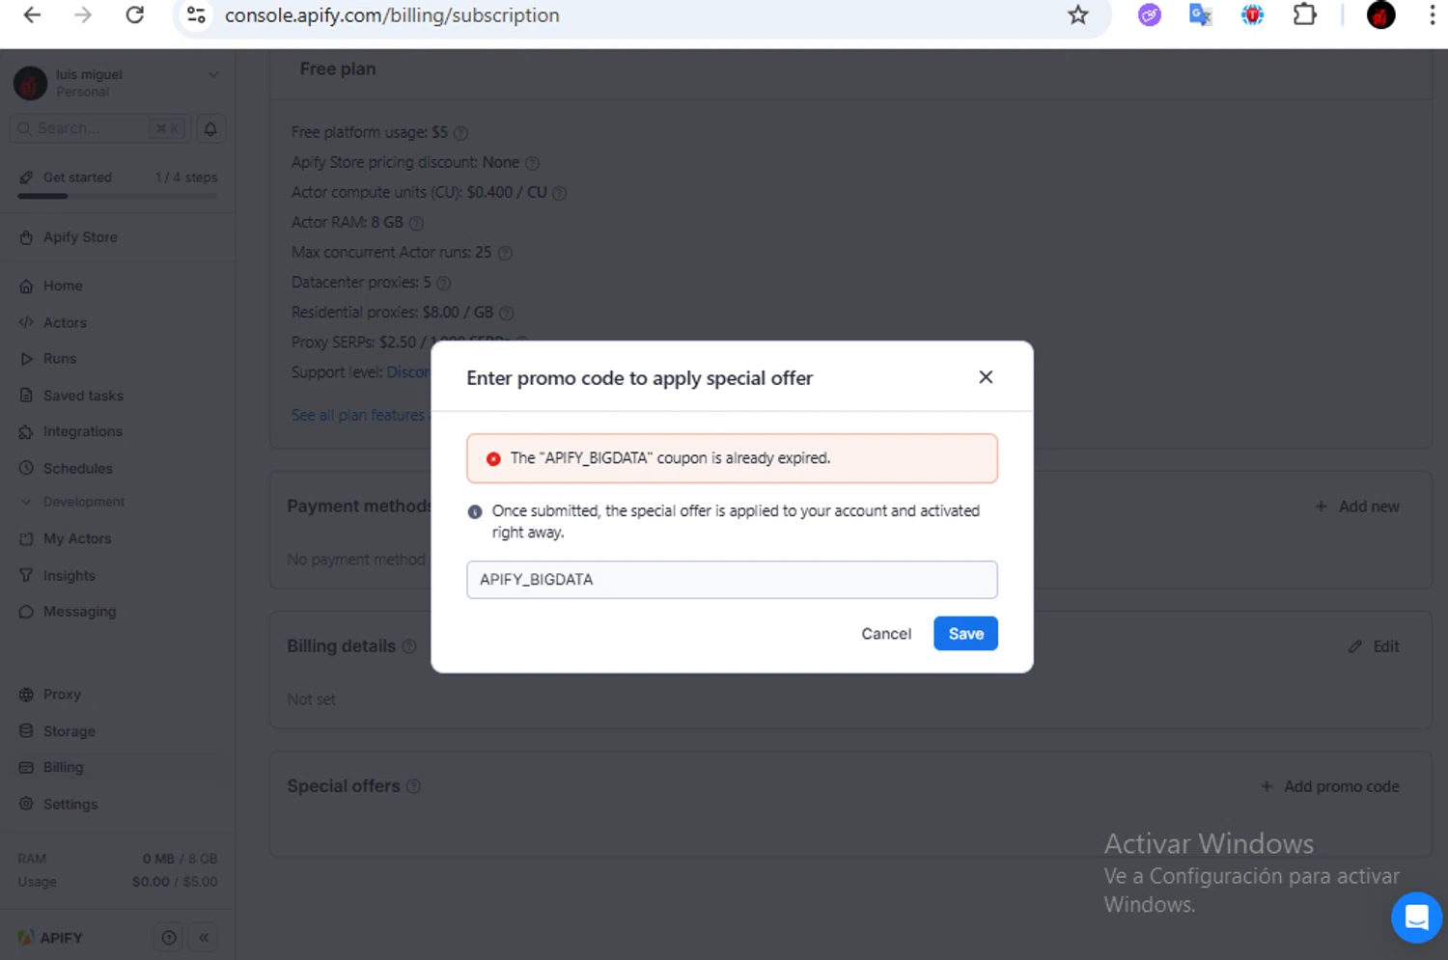Show info icon next to Billing details
The width and height of the screenshot is (1448, 960).
409,646
